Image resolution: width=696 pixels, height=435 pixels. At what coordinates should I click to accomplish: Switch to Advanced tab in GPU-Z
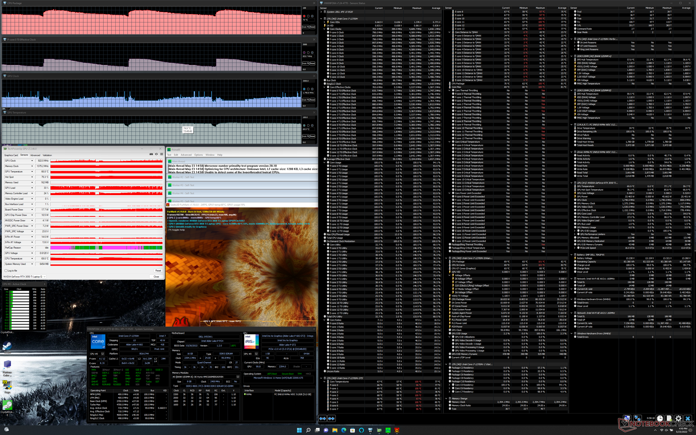tap(35, 155)
